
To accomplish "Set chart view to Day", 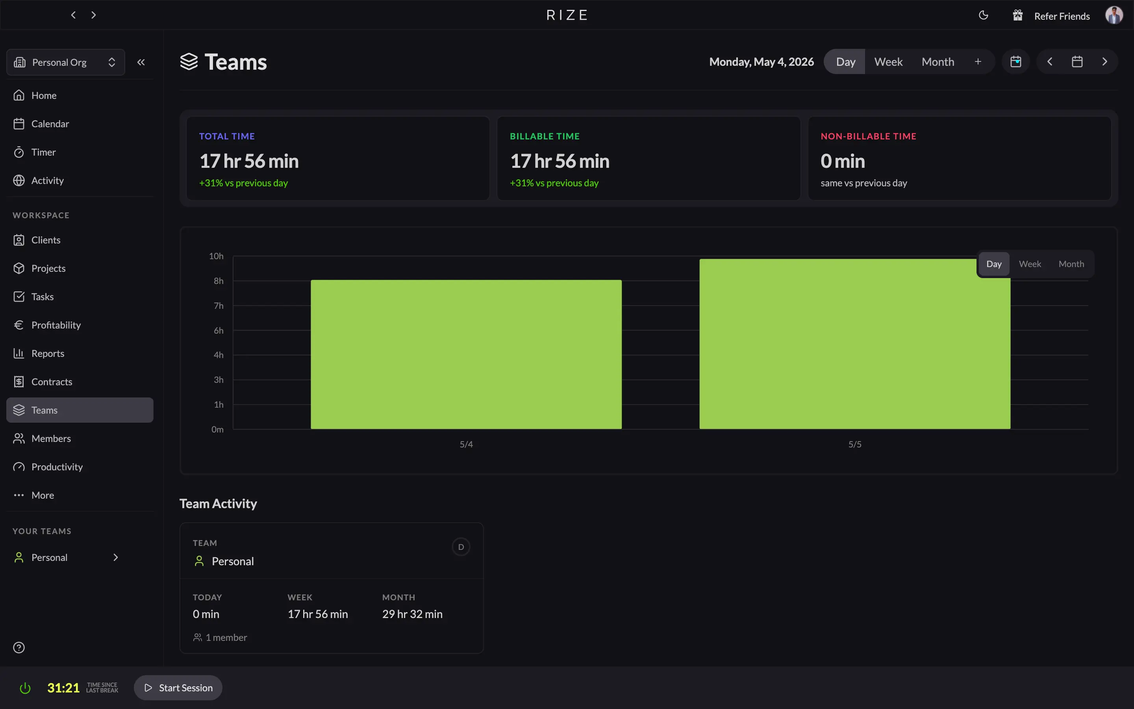I will click(x=993, y=264).
